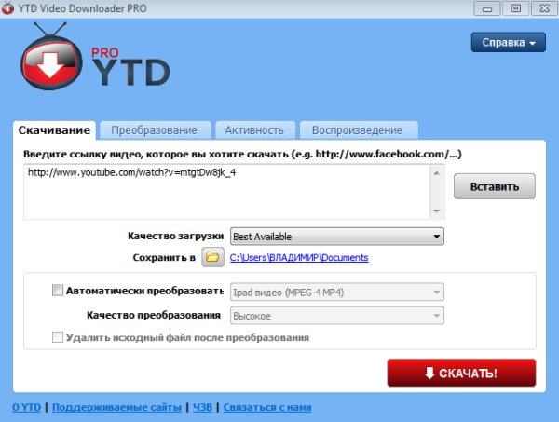The image size is (559, 422).
Task: Open the 'Справка' help dropdown menu
Action: [x=509, y=43]
